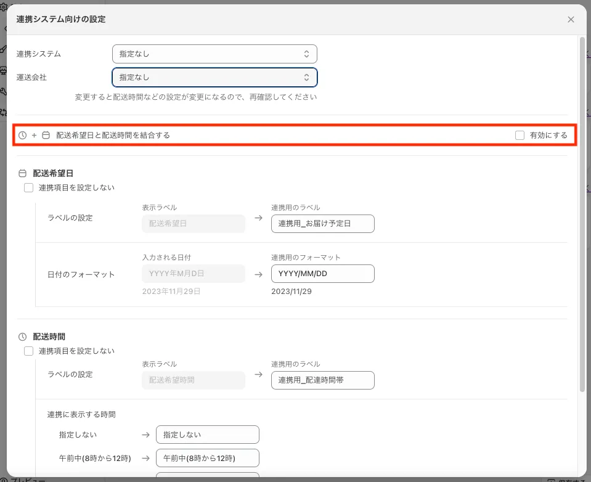591x482 pixels.
Task: Click the 連携用_お届け予定日 label input field
Action: 322,224
